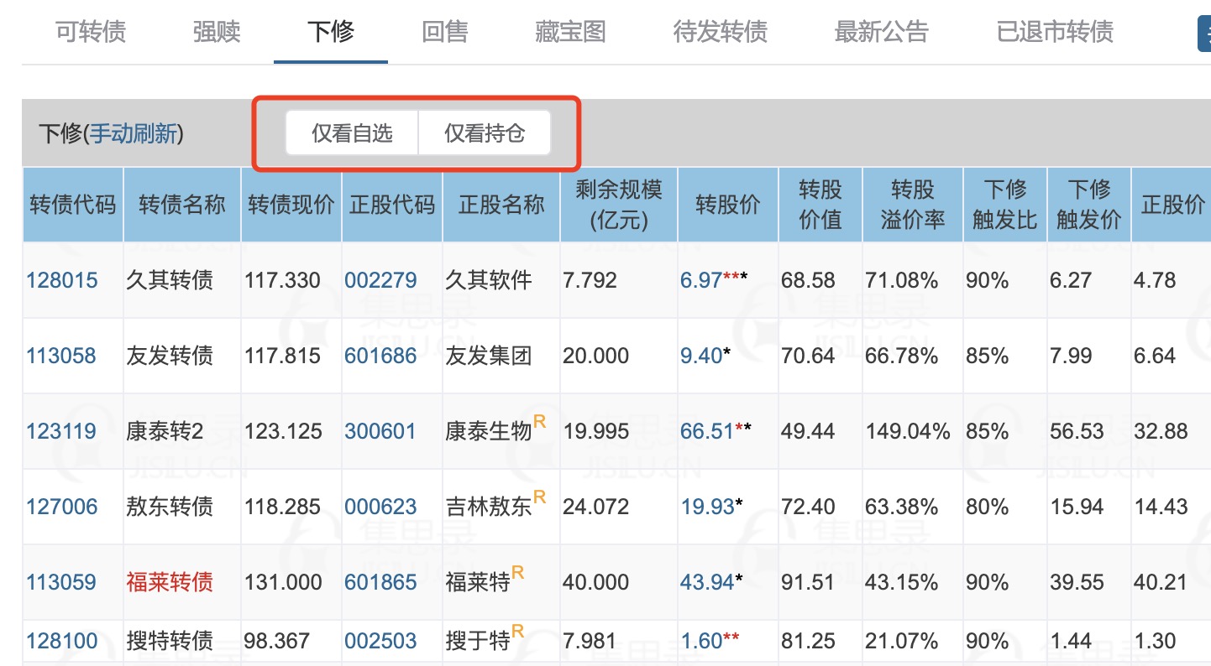Sort by the 转股溢价率 column header
1211x666 pixels.
913,205
